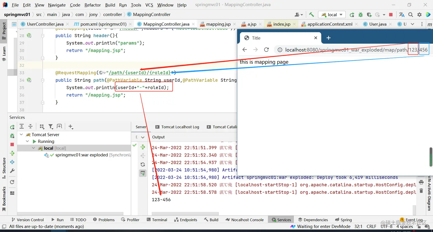433x232 pixels.
Task: Open the Group By dropdown in Services
Action: pos(42,127)
